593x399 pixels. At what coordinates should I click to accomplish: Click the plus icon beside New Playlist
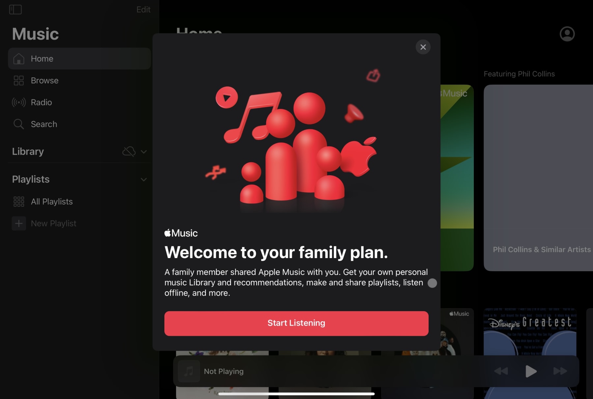point(19,224)
